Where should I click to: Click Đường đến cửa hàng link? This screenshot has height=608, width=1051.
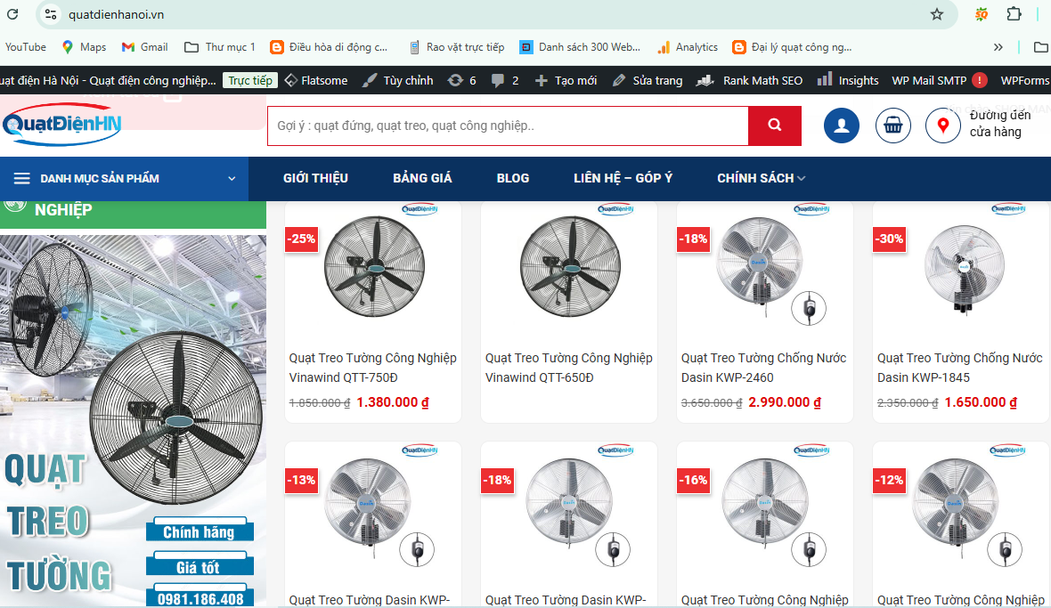coord(1000,124)
